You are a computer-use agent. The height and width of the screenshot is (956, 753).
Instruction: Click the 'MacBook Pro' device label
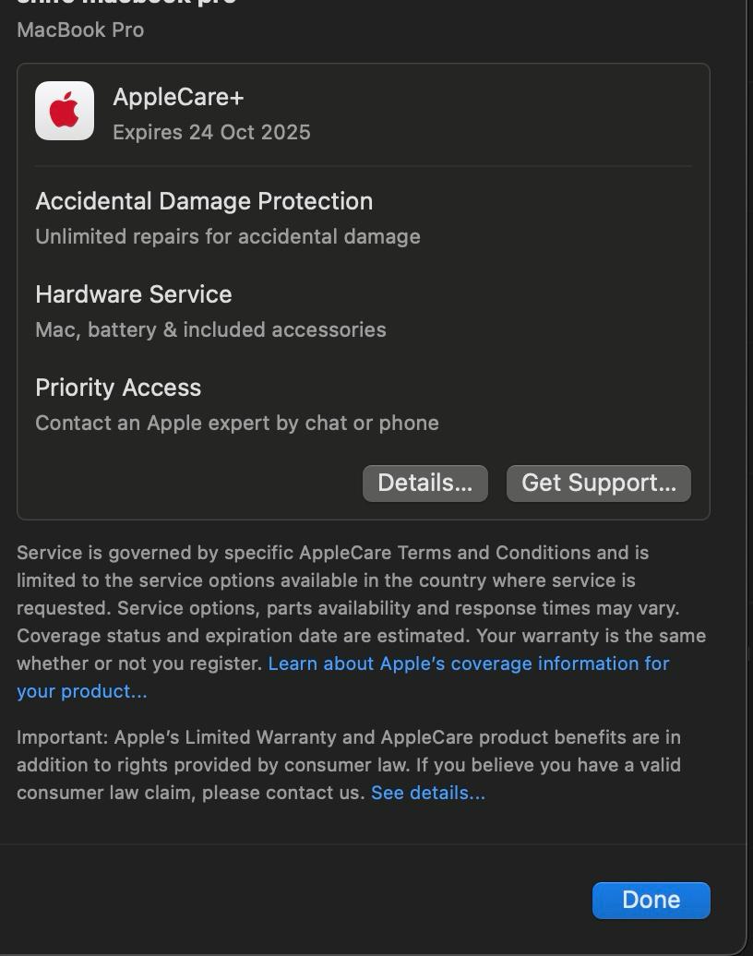(80, 30)
